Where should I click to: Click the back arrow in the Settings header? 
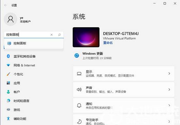(6, 5)
